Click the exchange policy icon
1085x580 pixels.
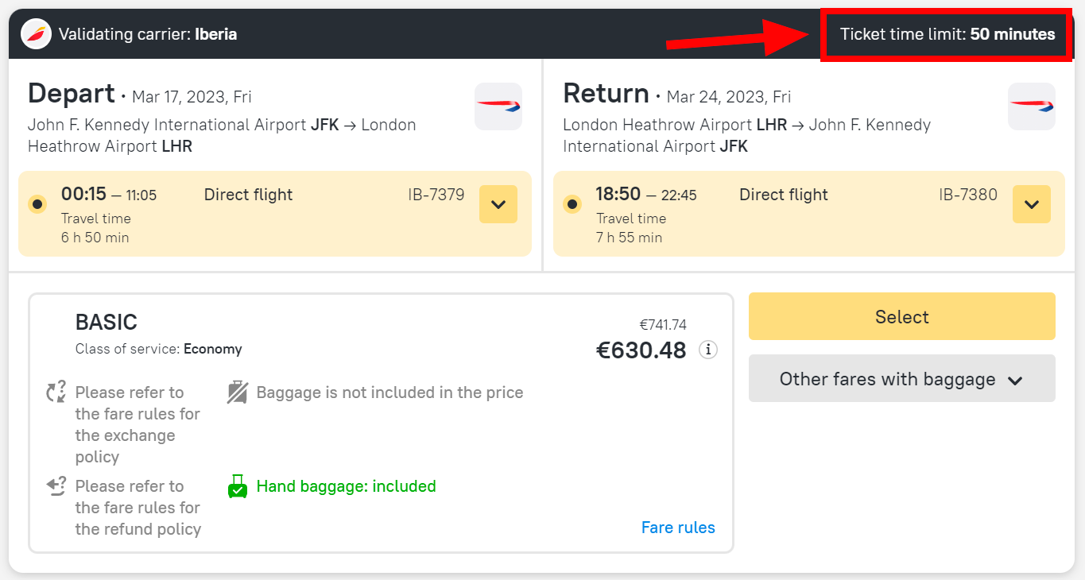coord(56,392)
